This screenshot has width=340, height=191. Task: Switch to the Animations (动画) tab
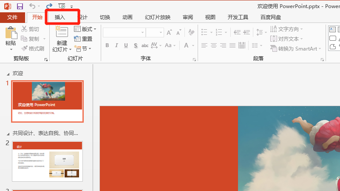point(127,17)
